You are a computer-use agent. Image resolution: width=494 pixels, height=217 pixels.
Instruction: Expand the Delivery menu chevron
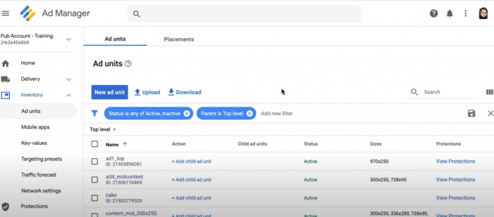pyautogui.click(x=69, y=80)
